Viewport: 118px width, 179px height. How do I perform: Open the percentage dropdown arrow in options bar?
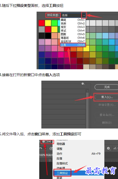(46, 148)
